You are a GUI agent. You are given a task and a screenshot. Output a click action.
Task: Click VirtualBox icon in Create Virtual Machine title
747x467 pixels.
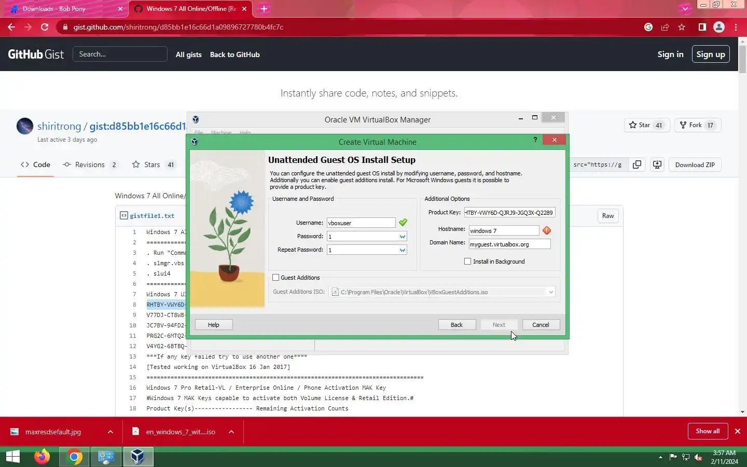195,142
